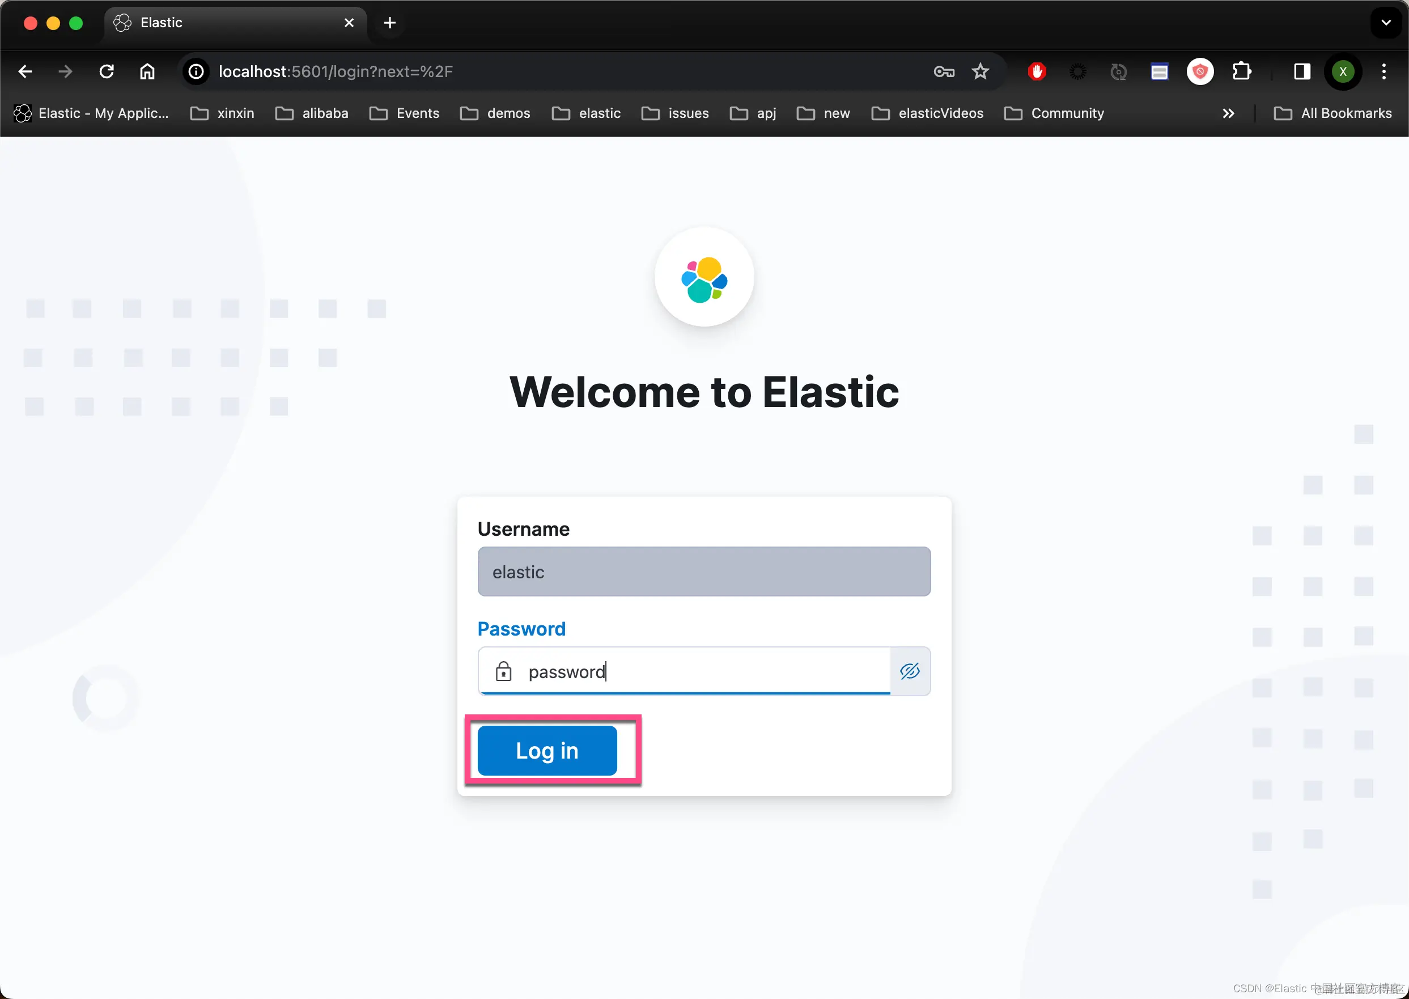The height and width of the screenshot is (999, 1409).
Task: Expand the tab search dropdown arrow
Action: (x=1386, y=23)
